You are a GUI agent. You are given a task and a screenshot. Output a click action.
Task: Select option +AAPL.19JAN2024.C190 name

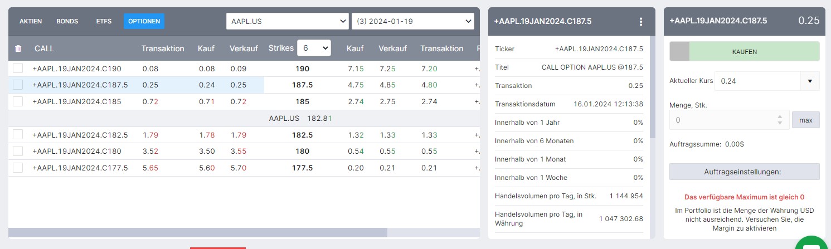click(x=77, y=69)
